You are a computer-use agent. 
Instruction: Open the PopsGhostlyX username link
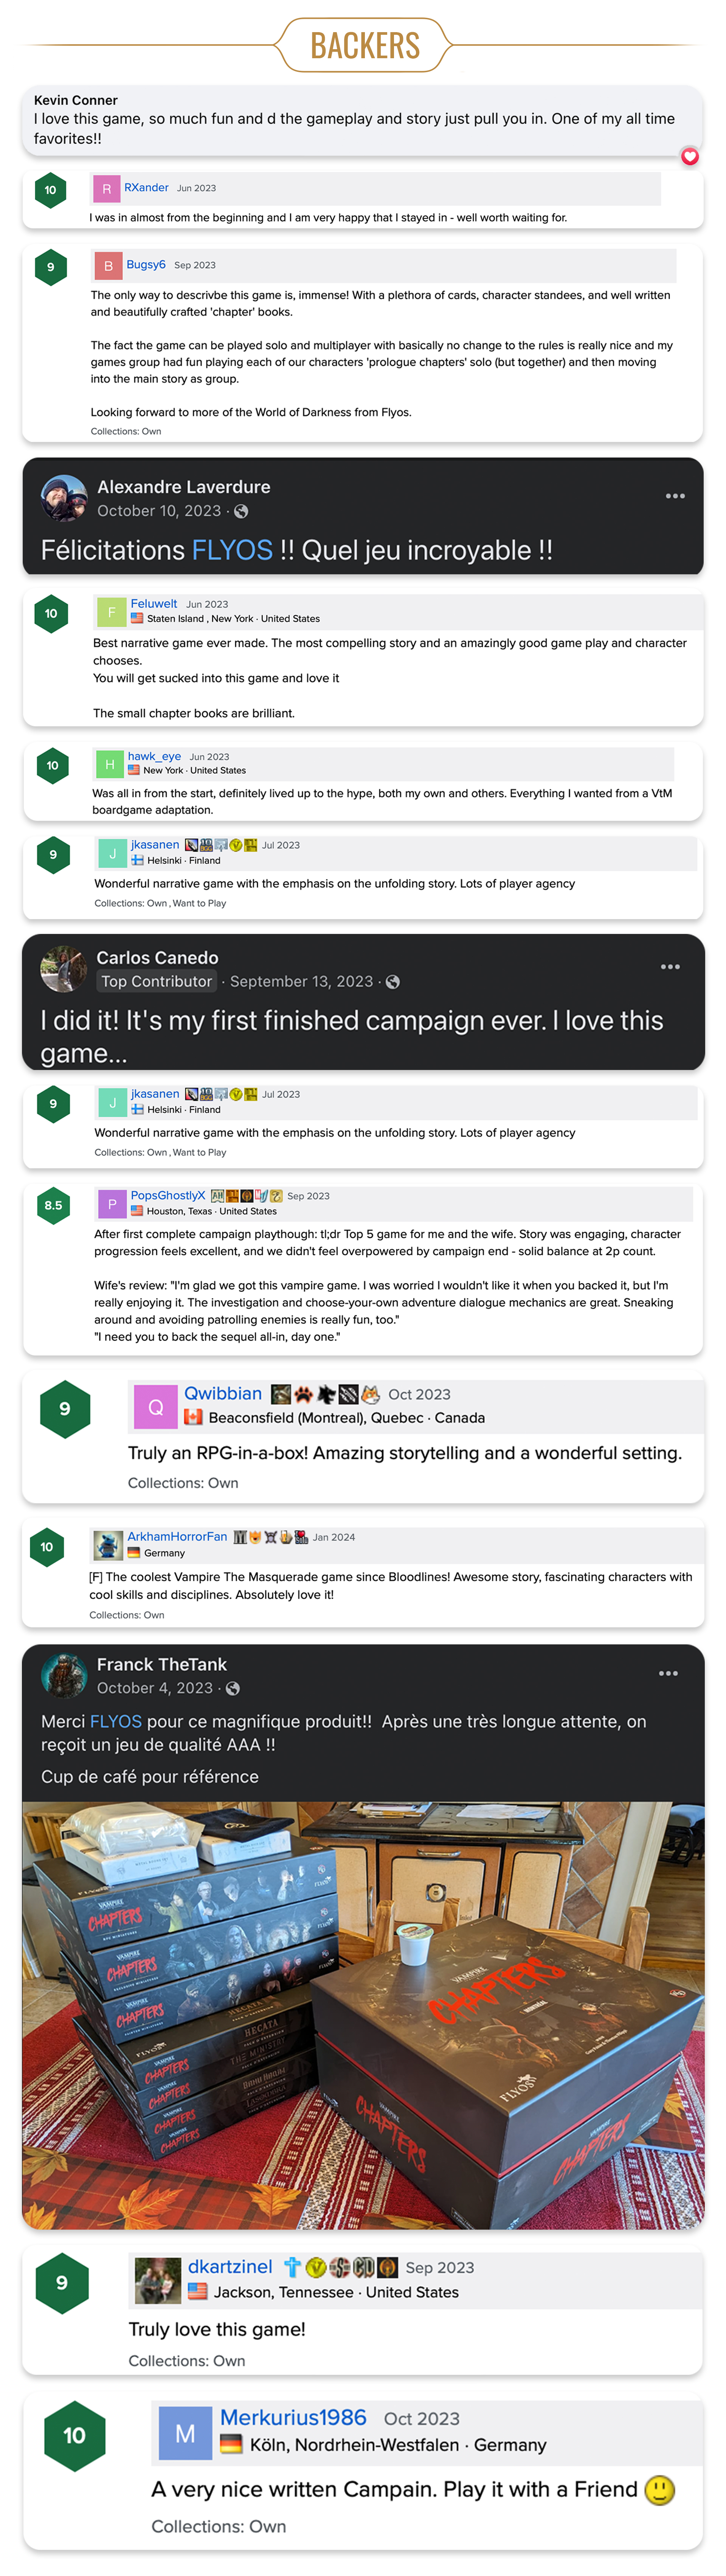click(168, 1195)
